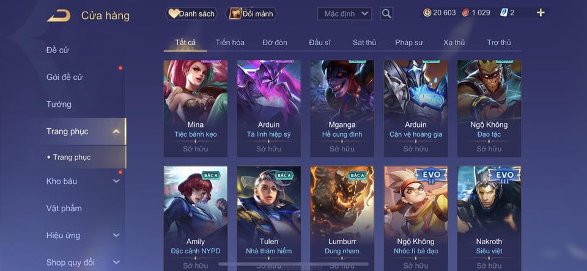Go to Gói đề cử menu

coord(64,77)
